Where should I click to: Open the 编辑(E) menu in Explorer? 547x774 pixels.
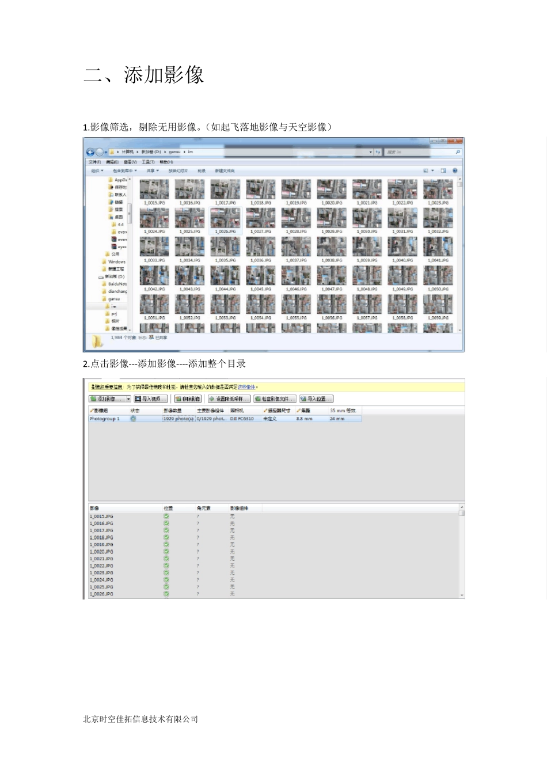coord(113,162)
